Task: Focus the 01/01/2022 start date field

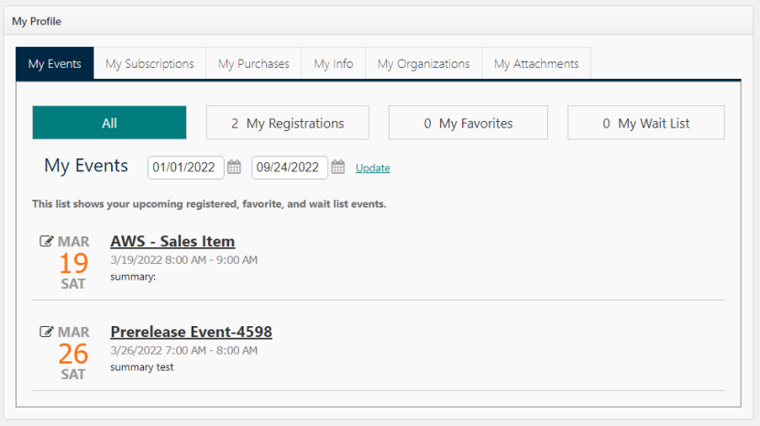Action: point(186,168)
